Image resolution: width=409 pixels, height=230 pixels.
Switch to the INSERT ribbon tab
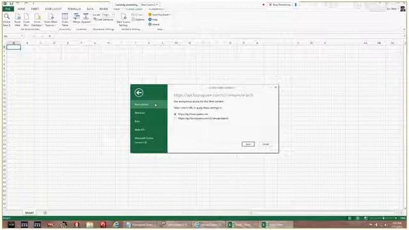point(35,9)
